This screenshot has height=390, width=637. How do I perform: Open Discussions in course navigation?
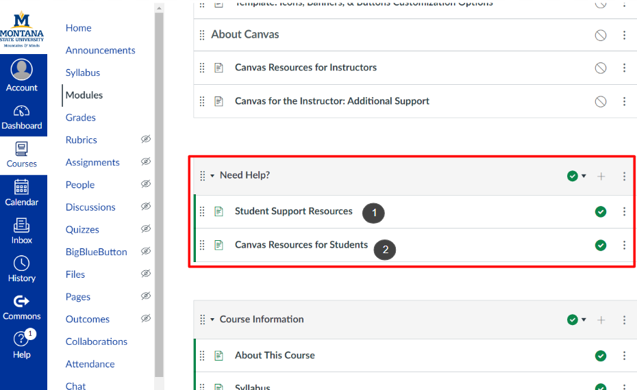[90, 207]
